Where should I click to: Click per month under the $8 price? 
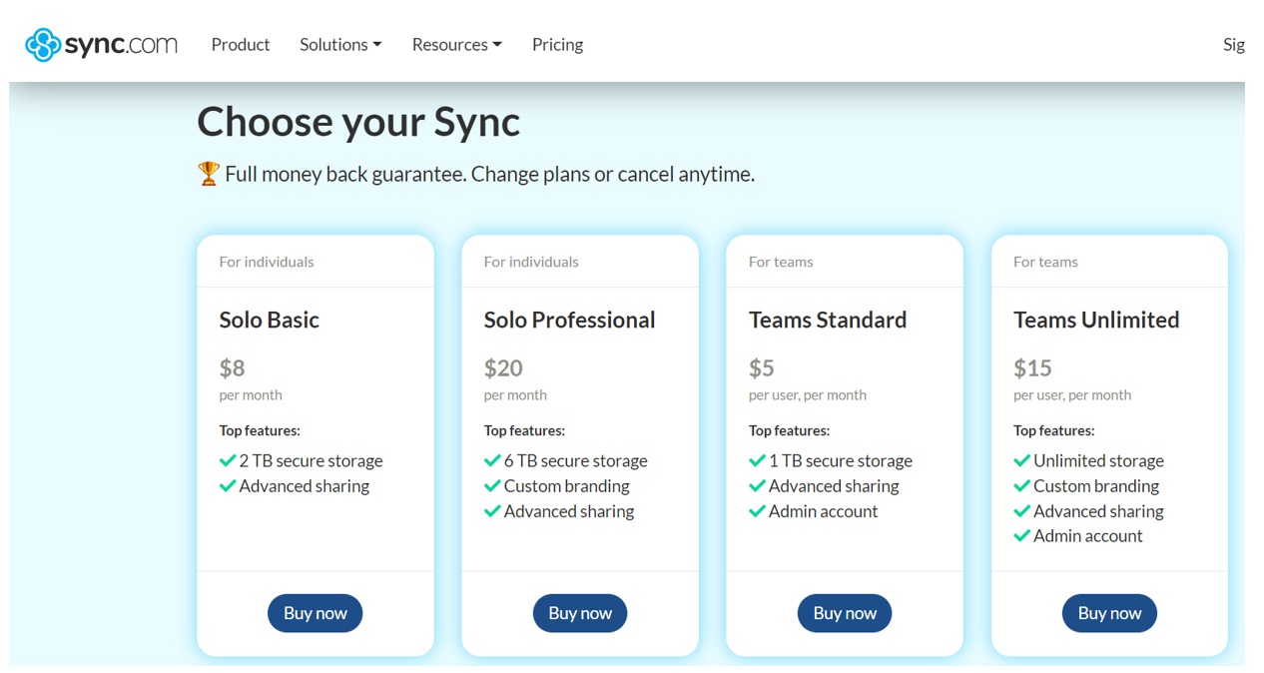point(251,395)
